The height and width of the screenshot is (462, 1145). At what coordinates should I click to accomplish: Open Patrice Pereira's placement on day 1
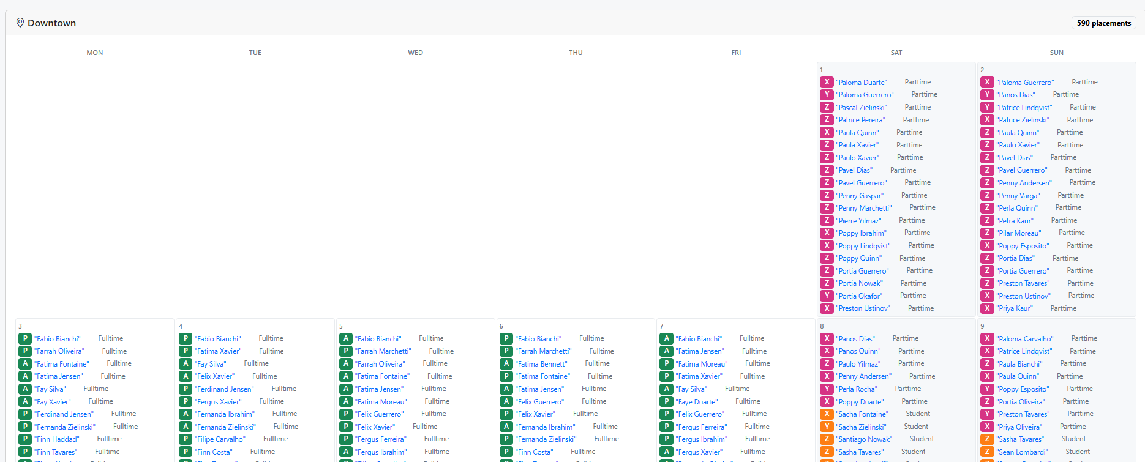click(860, 120)
